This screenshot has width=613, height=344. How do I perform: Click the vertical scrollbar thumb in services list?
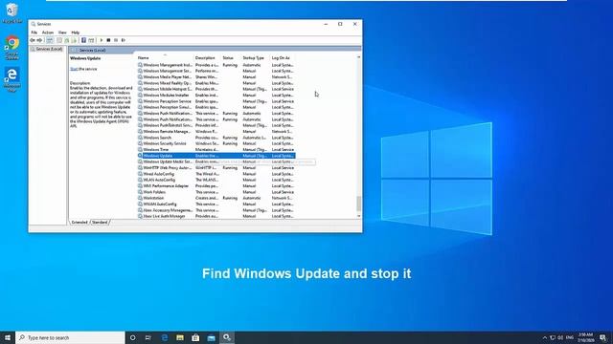[x=358, y=204]
